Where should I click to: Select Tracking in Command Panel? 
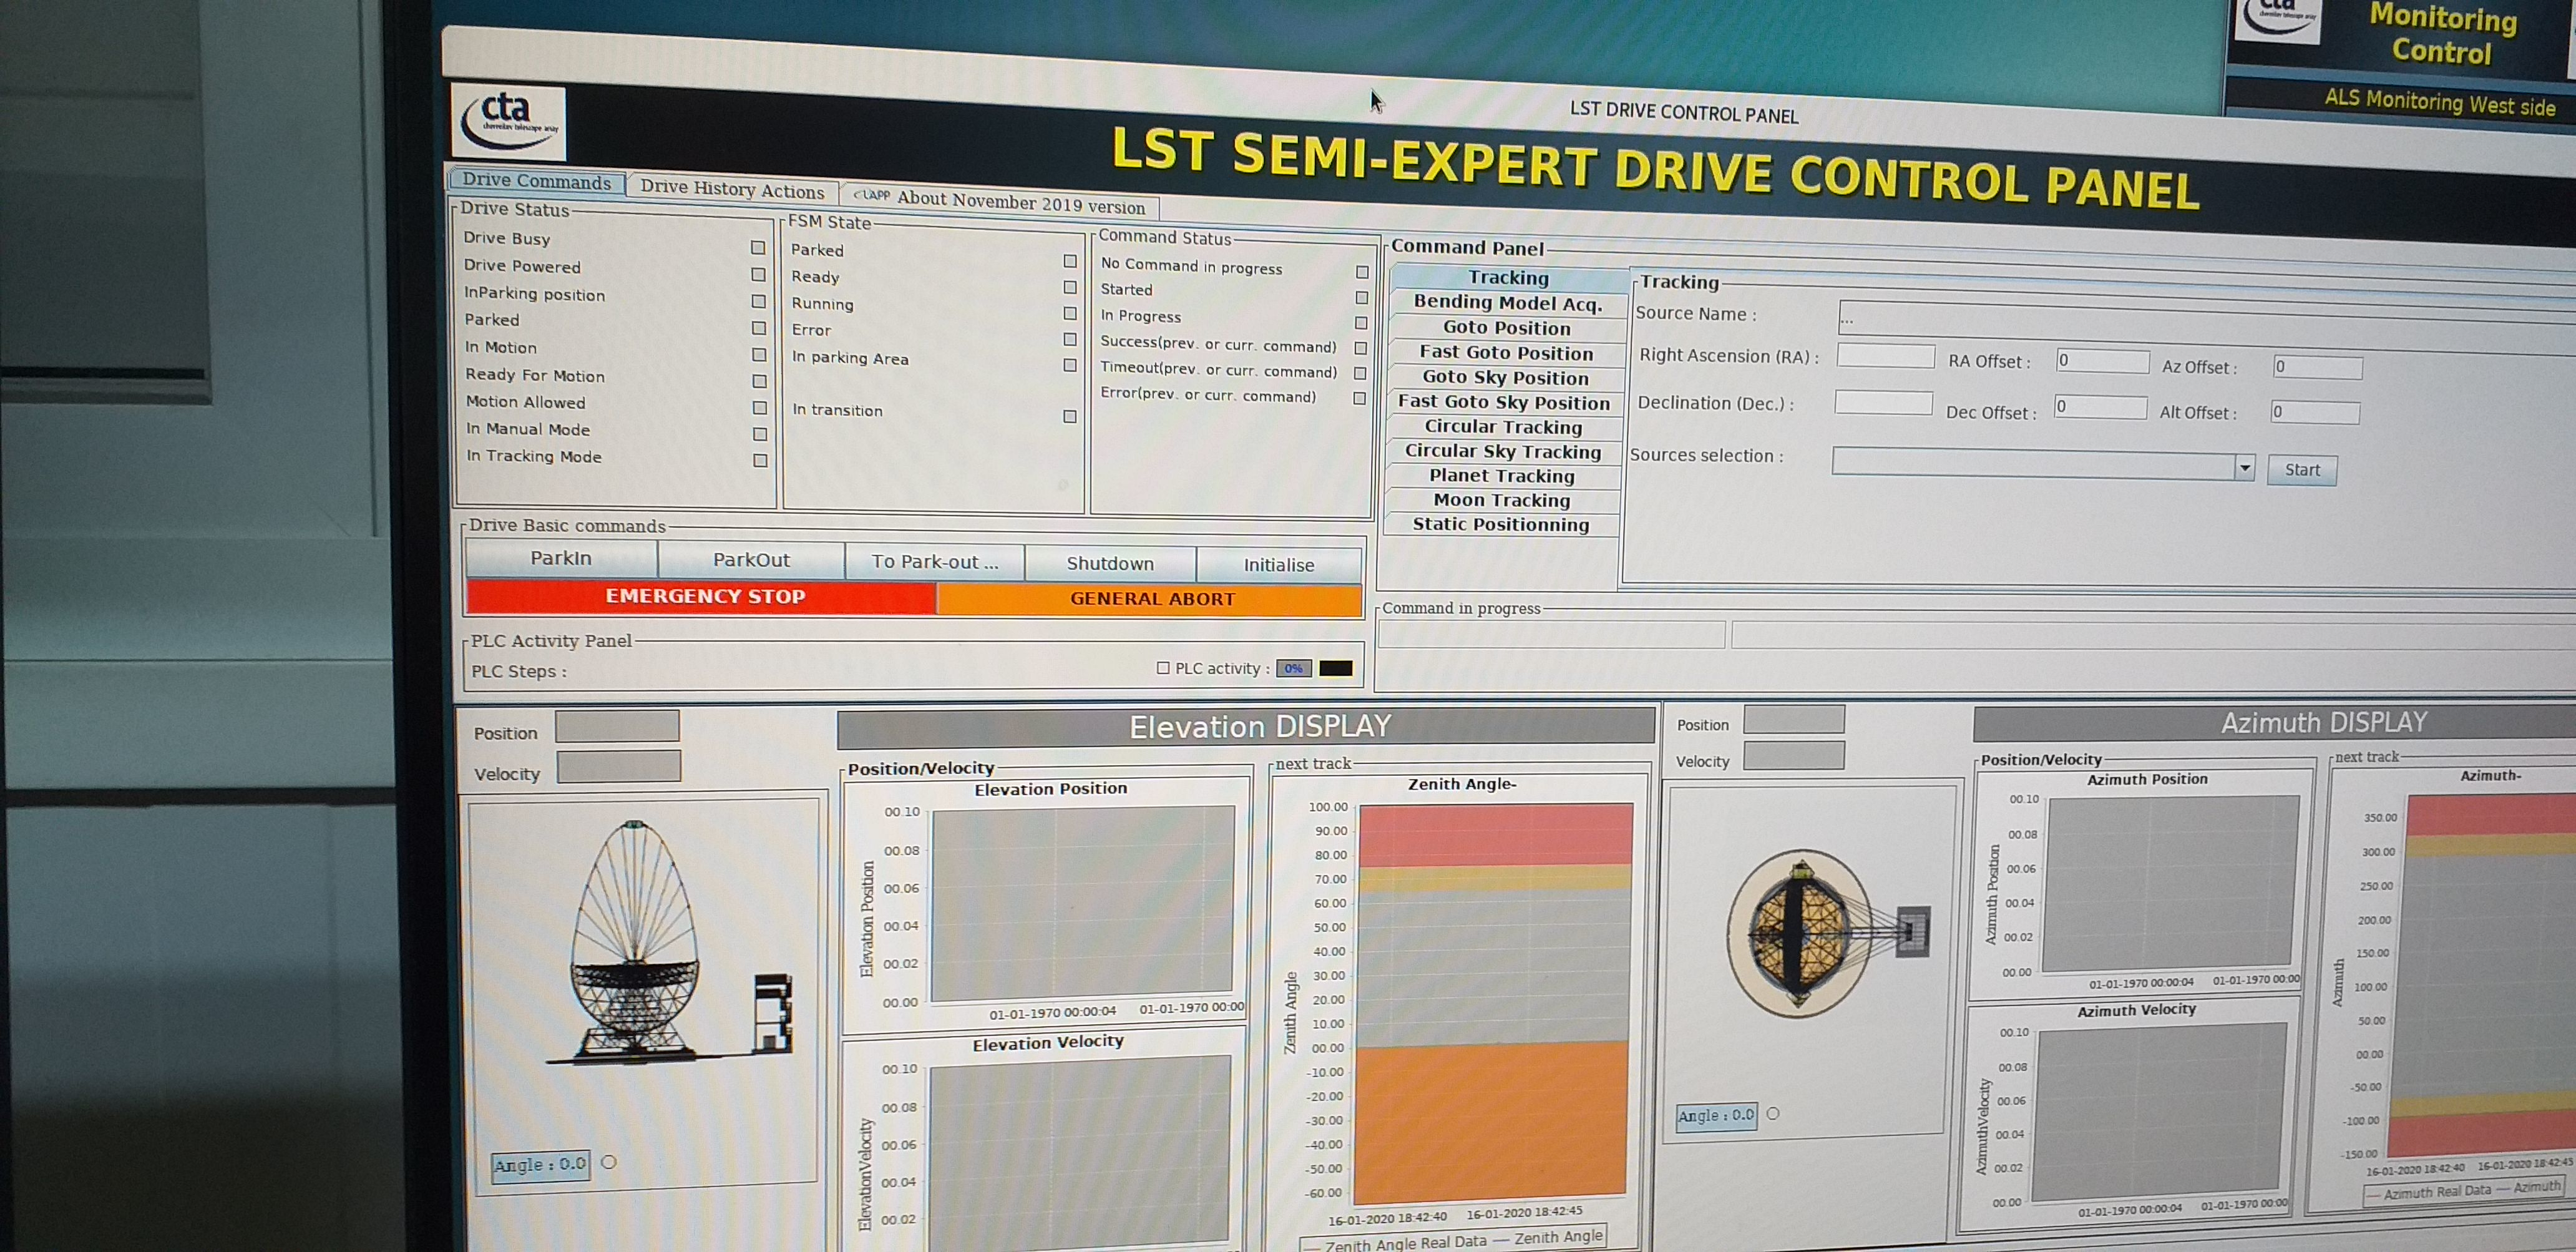[x=1508, y=278]
